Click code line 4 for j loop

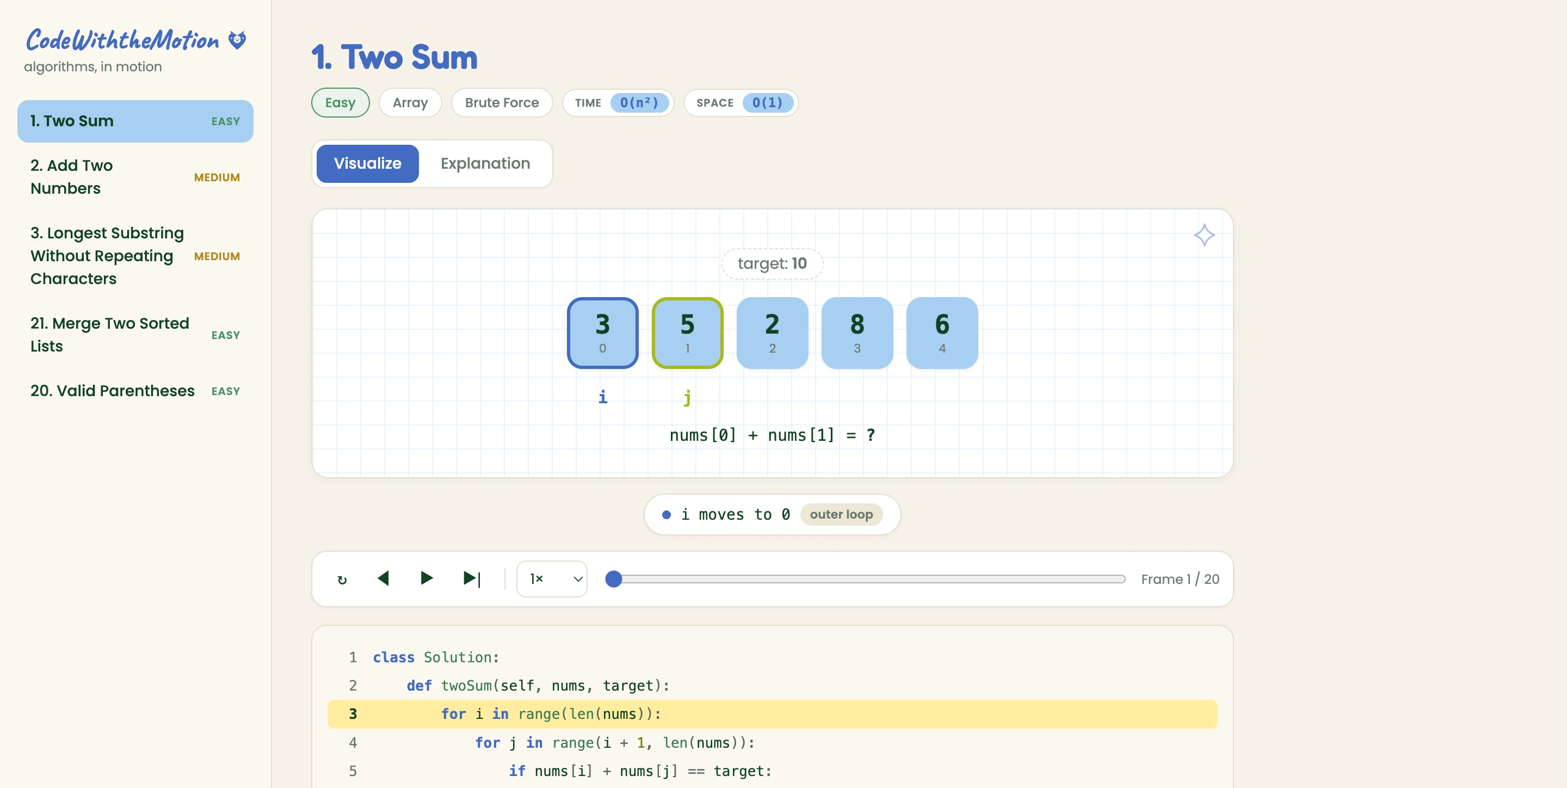point(772,743)
